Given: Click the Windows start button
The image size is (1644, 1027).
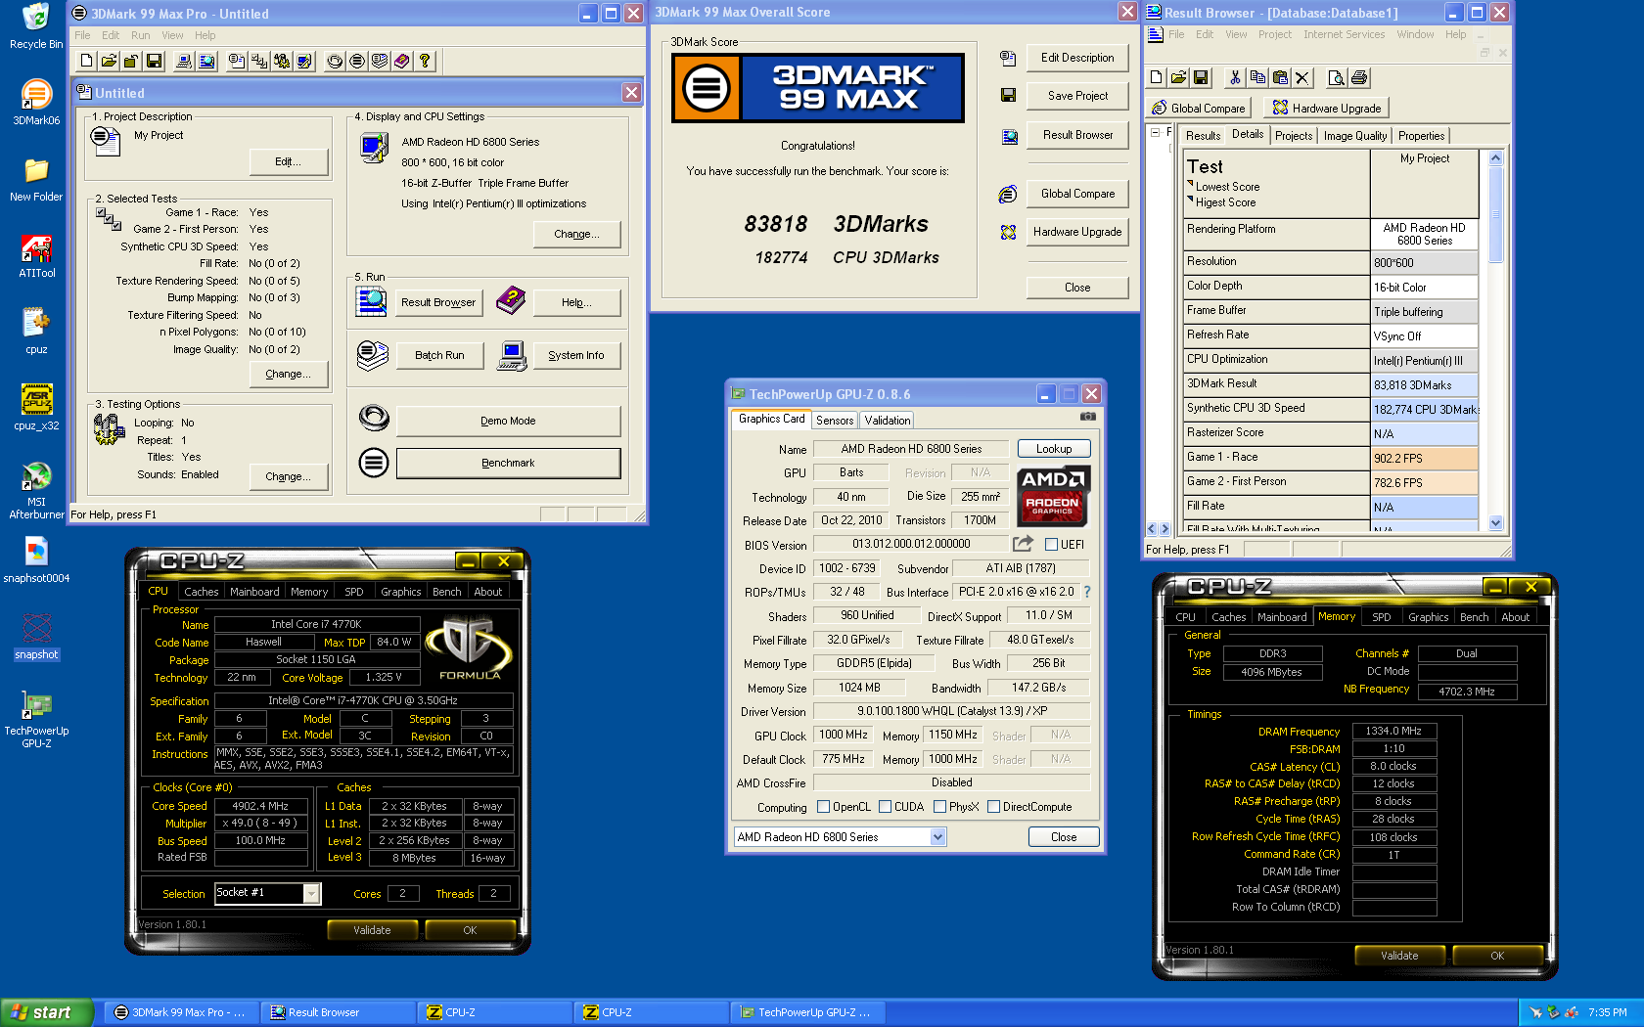Looking at the screenshot, I should (46, 1012).
